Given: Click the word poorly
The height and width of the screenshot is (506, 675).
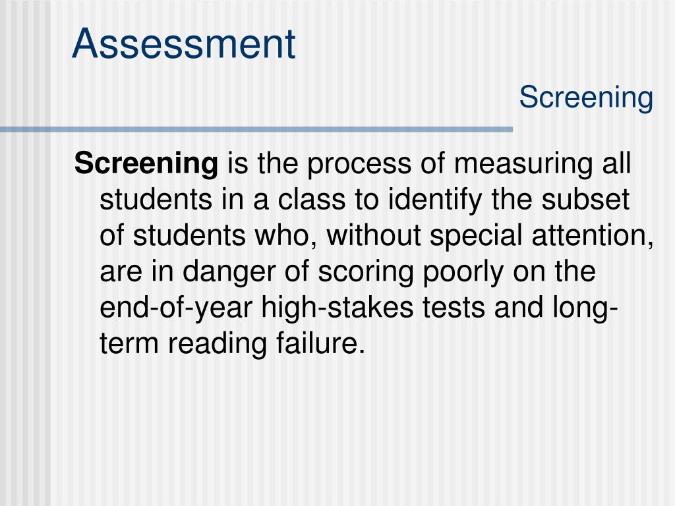Looking at the screenshot, I should pyautogui.click(x=463, y=272).
